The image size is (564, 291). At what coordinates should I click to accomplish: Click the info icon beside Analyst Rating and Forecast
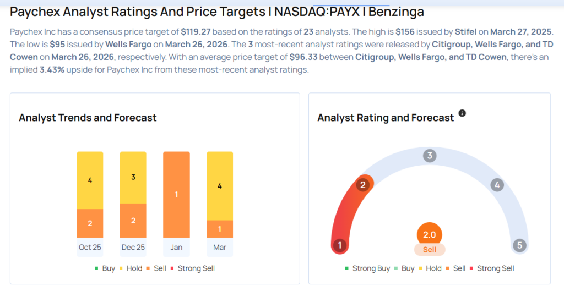462,113
